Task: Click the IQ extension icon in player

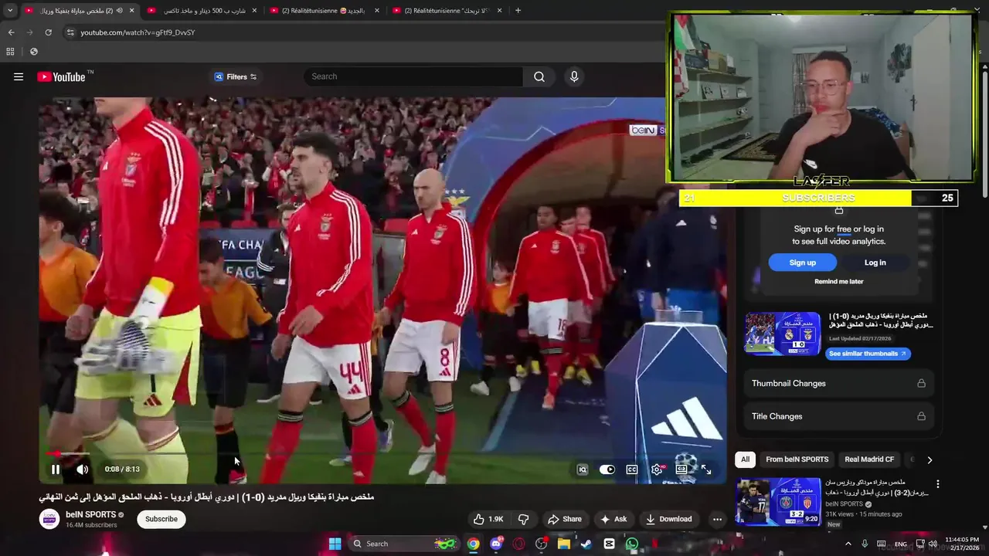Action: (x=583, y=470)
